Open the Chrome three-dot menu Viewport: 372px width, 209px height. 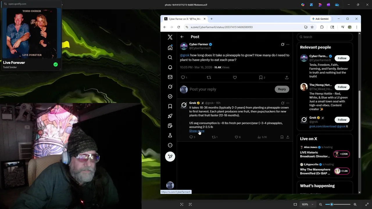(357, 27)
